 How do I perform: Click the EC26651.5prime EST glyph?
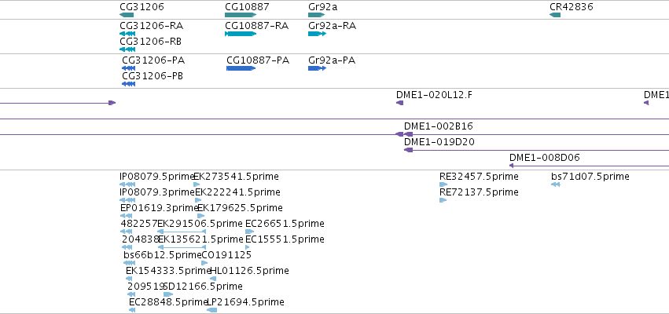click(249, 232)
